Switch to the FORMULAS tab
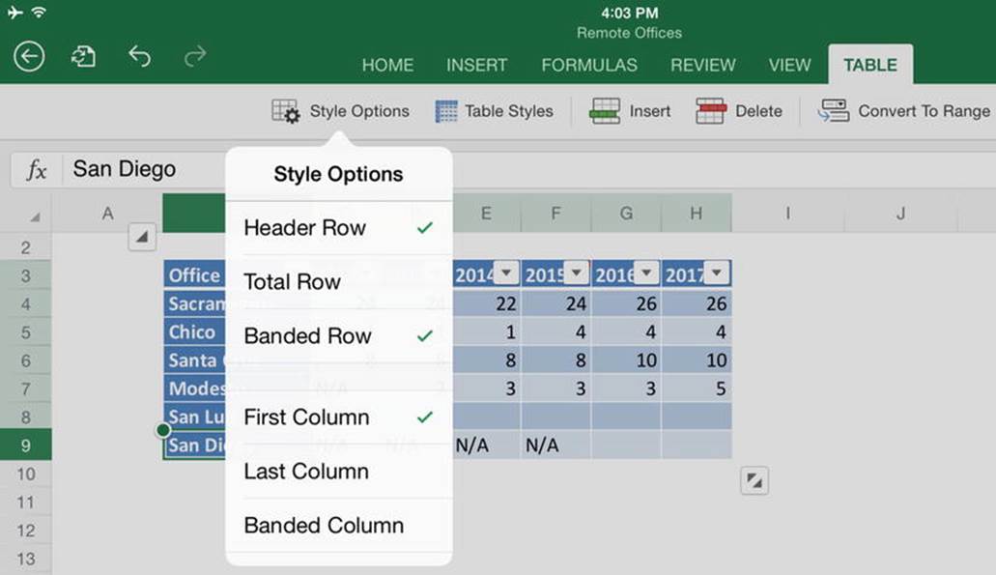Screen dimensions: 996x575 point(589,65)
